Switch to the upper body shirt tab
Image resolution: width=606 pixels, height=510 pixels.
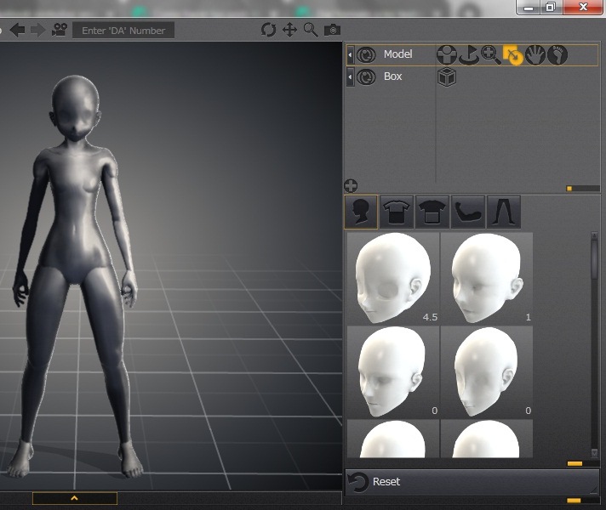pyautogui.click(x=397, y=212)
